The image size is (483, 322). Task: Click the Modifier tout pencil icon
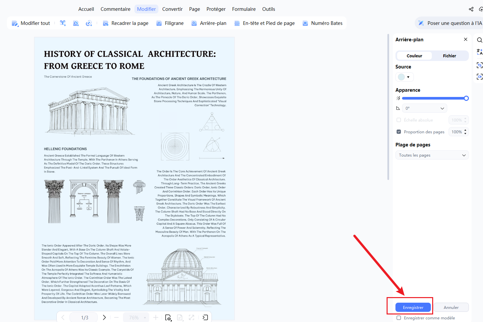(15, 23)
